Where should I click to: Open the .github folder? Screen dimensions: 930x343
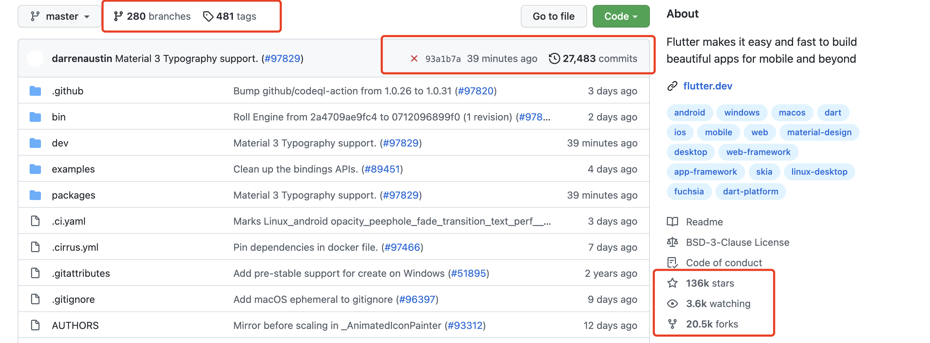tap(67, 91)
